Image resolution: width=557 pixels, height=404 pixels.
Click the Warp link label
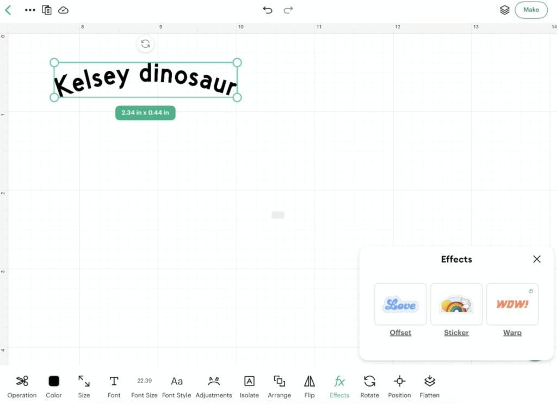click(512, 333)
